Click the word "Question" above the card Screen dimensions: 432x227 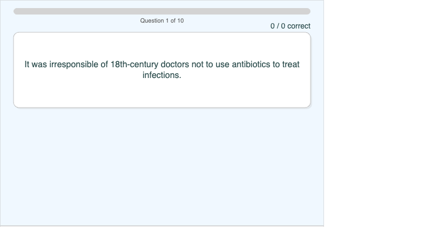152,20
